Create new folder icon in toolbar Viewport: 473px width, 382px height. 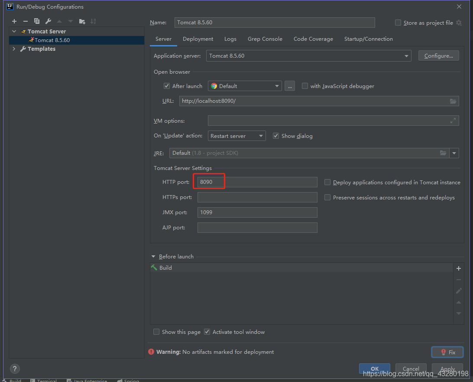[x=82, y=21]
